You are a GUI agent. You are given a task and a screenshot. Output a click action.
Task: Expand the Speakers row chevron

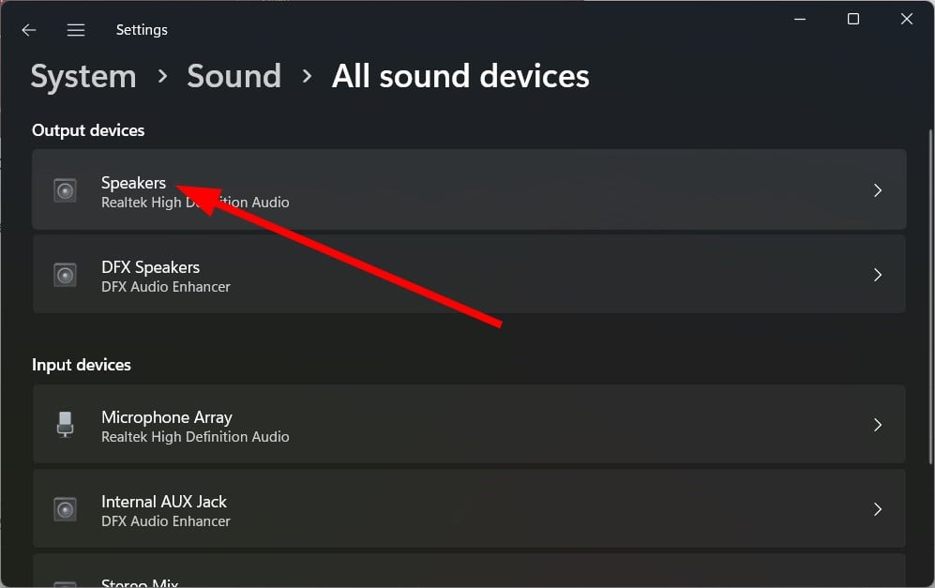(x=878, y=190)
